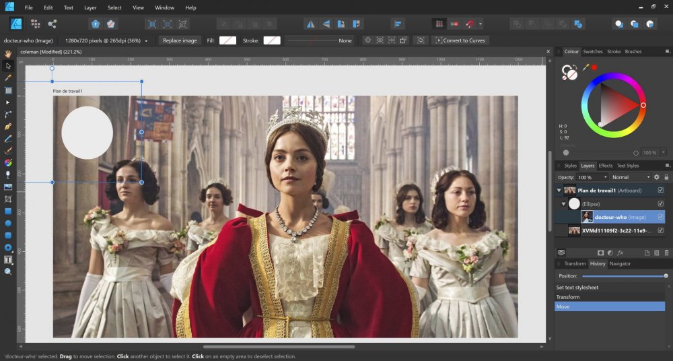
Task: Open the Layer menu
Action: pos(90,7)
